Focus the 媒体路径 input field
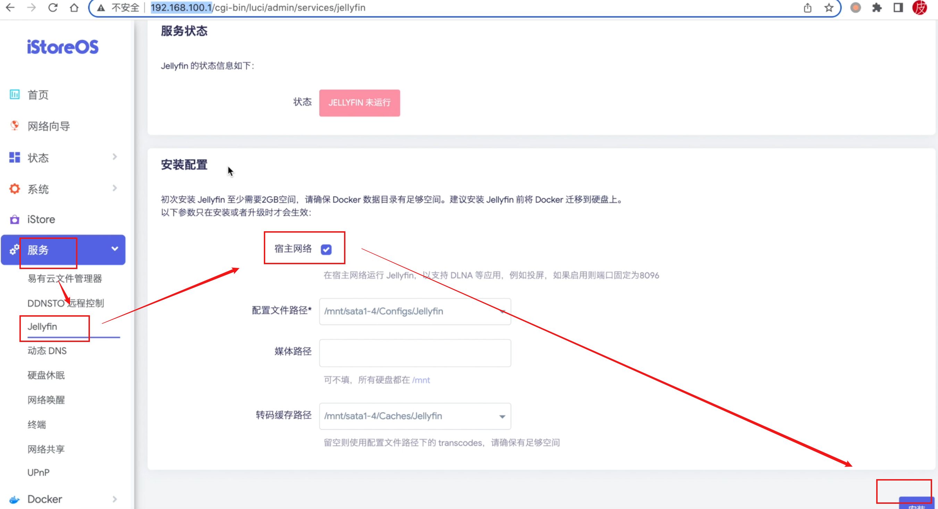Screen dimensions: 938x509 (x=415, y=353)
